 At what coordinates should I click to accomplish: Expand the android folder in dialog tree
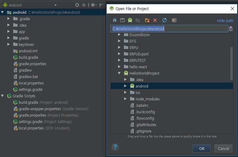coord(125,86)
